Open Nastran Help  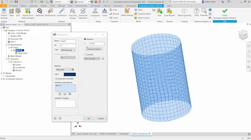pos(196,12)
